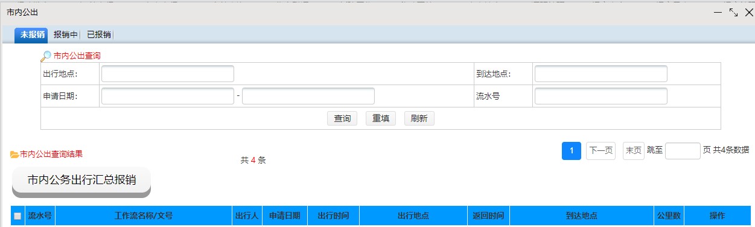This screenshot has height=227, width=755.
Task: Click the 共 4 条 record count
Action: click(253, 161)
